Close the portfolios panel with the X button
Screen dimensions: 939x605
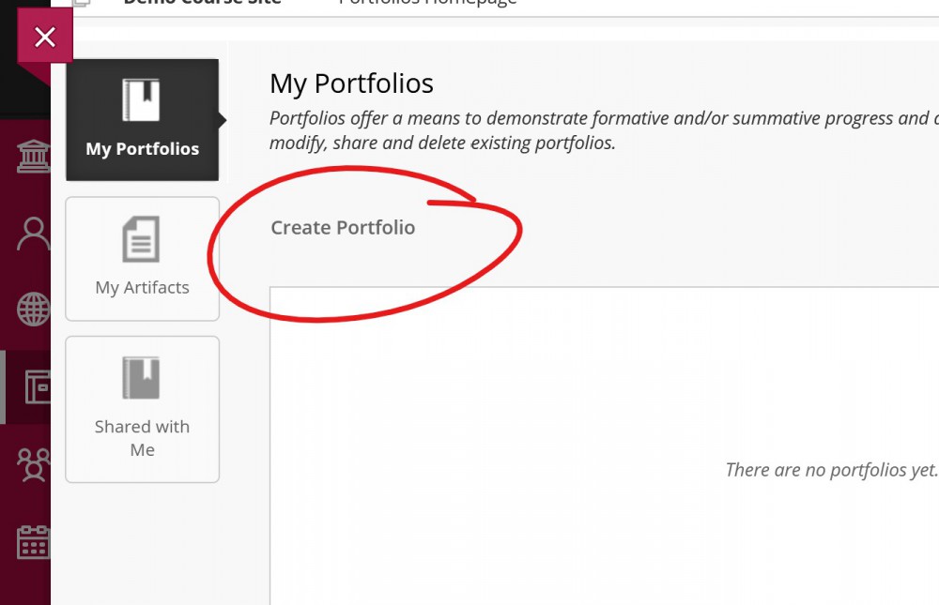(x=45, y=38)
